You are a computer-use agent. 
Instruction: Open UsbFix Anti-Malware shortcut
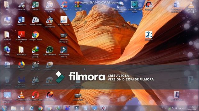tap(50, 22)
